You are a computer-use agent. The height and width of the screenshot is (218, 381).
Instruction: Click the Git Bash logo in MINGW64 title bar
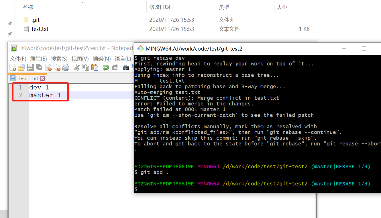pyautogui.click(x=140, y=49)
